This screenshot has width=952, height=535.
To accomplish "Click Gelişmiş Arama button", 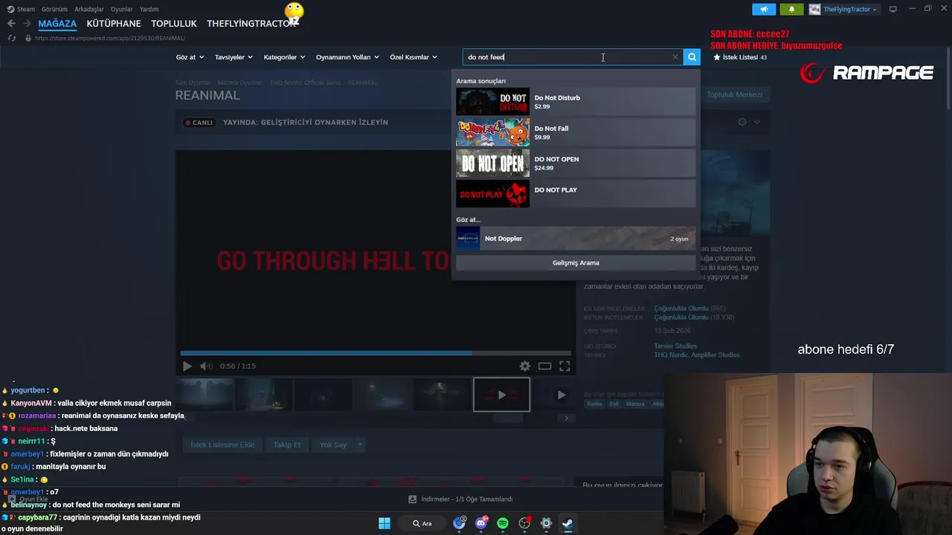I will point(576,263).
